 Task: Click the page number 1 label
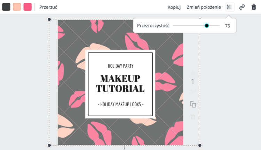coord(192,82)
